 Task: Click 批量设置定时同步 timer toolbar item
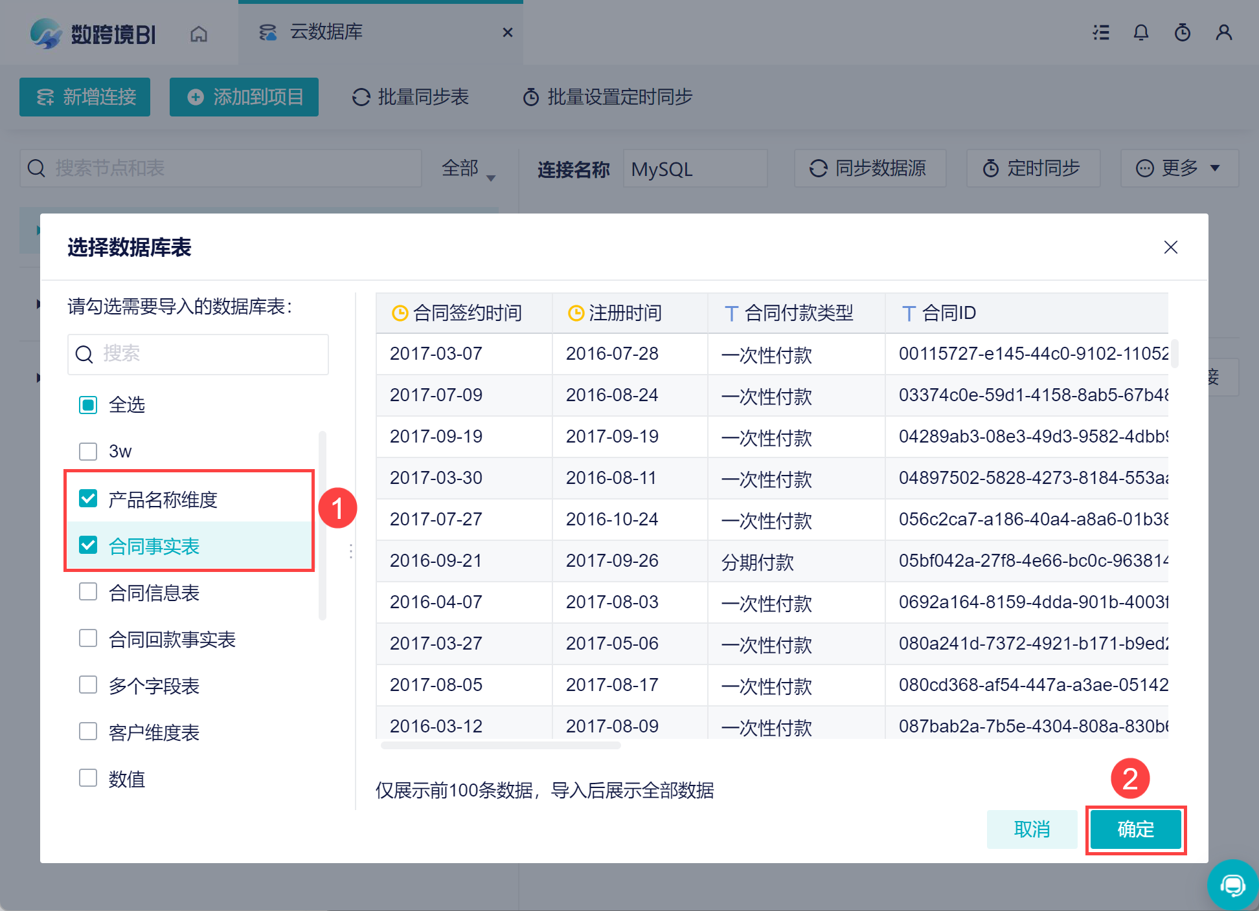click(x=607, y=97)
